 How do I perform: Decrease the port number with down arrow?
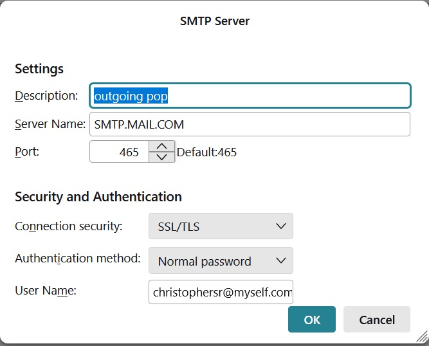point(162,158)
